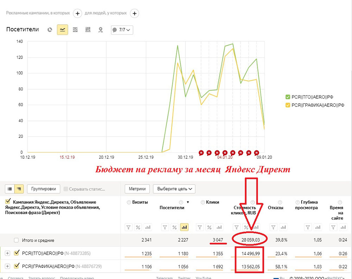The height and width of the screenshot is (279, 352).
Task: Open the 7/7 annotations dropdown
Action: click(x=122, y=30)
